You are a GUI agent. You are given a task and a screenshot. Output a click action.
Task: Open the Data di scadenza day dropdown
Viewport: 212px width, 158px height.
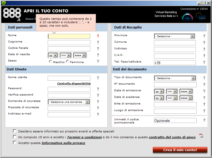(x=159, y=98)
